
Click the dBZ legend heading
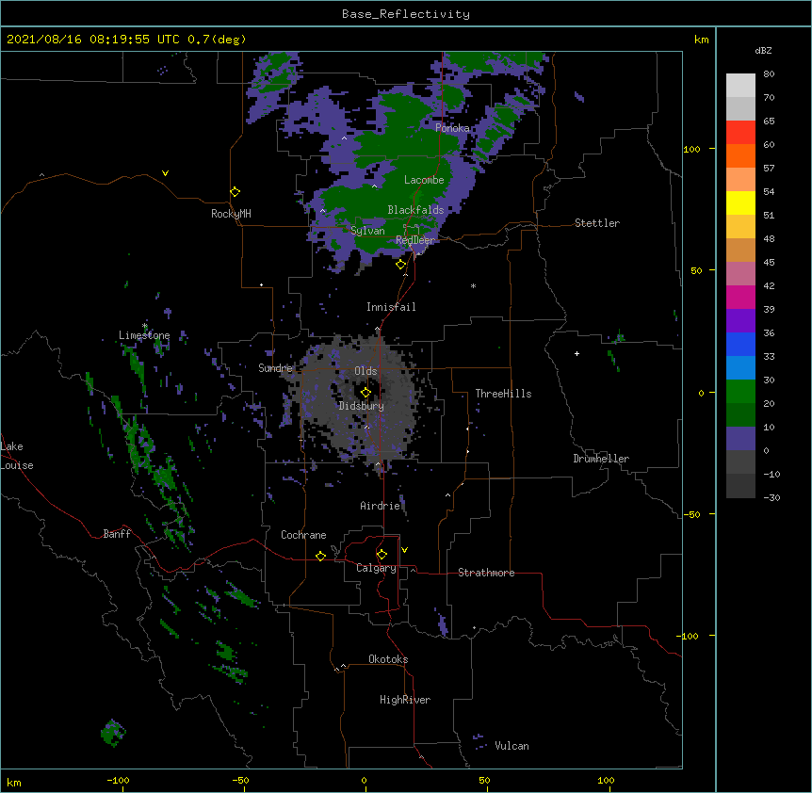pos(763,50)
